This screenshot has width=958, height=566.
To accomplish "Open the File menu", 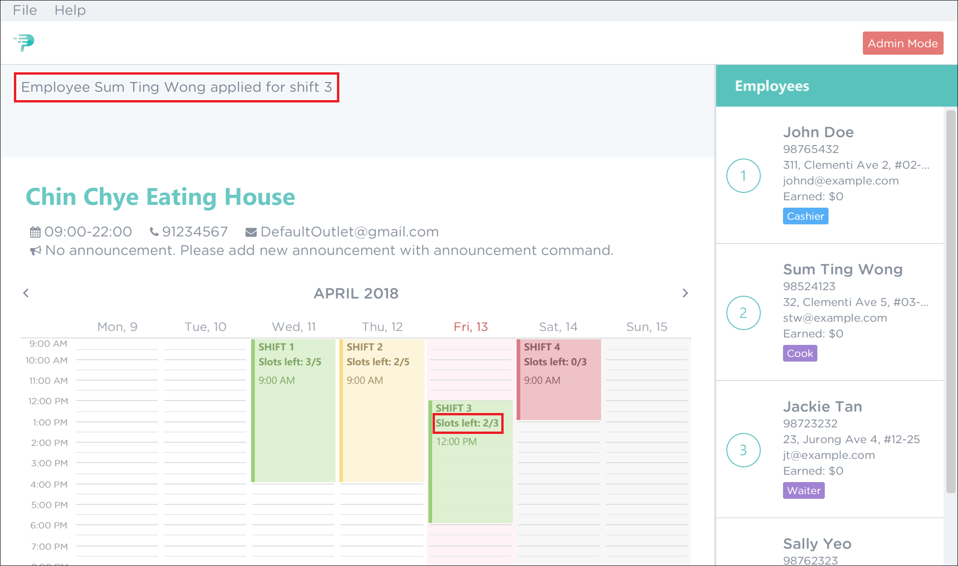I will point(25,9).
